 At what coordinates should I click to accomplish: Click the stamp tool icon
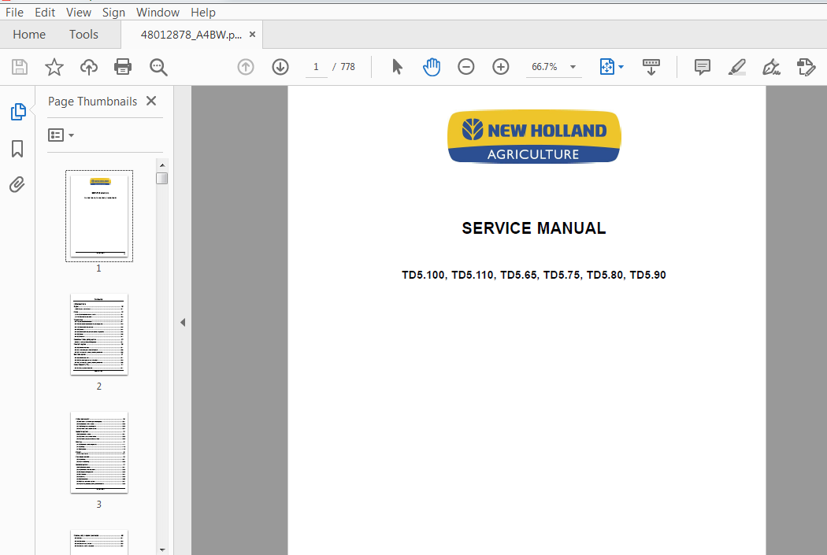tap(806, 67)
